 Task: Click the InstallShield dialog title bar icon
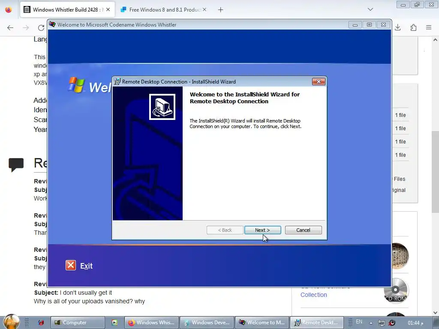pos(117,82)
